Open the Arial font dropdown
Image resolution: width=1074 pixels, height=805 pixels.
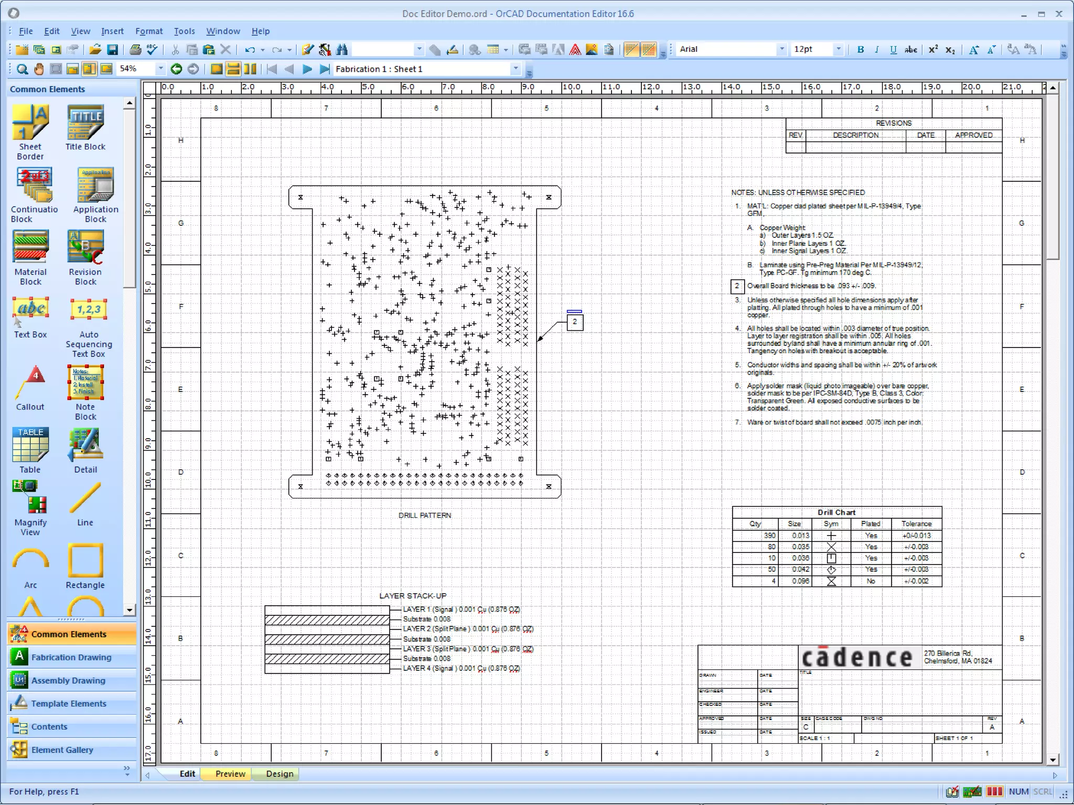coord(782,49)
